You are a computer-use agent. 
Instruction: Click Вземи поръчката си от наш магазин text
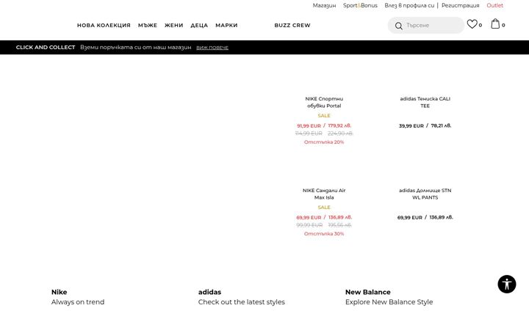coord(136,48)
